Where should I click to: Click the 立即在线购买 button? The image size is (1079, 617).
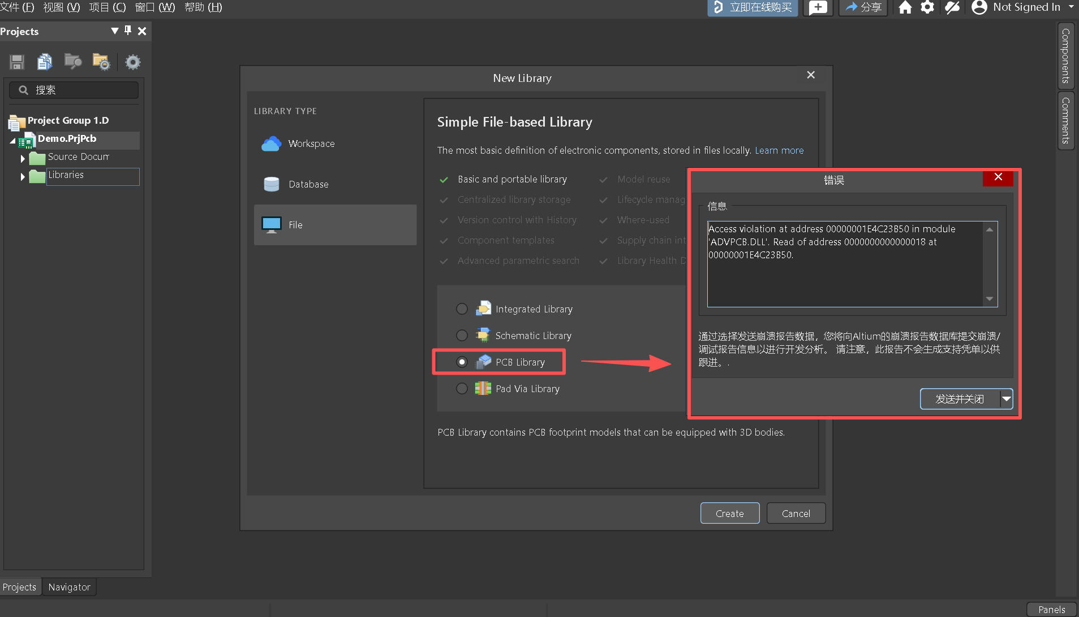click(753, 7)
